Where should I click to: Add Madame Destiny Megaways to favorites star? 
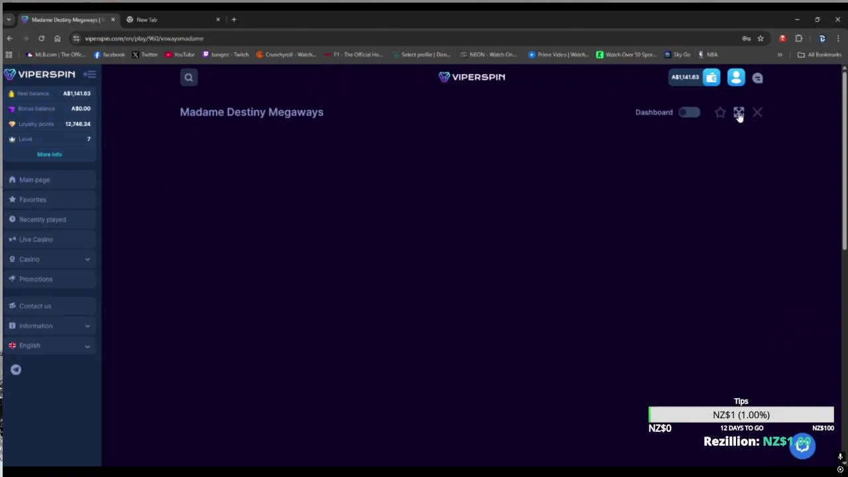coord(720,113)
